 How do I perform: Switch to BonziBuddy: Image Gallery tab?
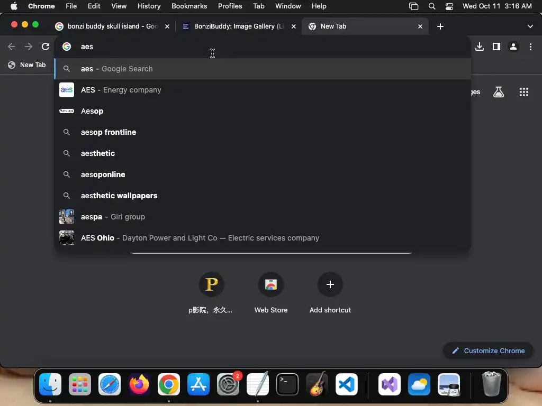tap(239, 26)
